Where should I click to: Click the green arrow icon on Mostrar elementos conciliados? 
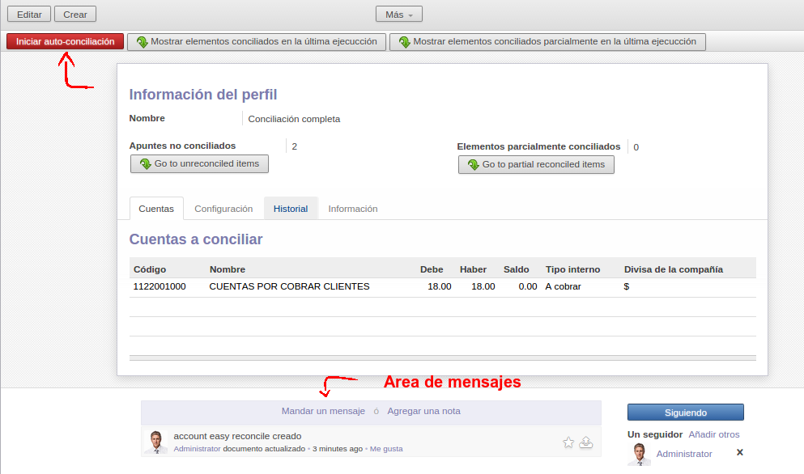(x=142, y=42)
